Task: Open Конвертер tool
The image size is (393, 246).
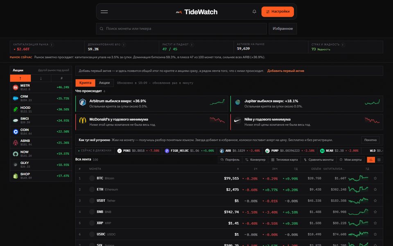Action: pos(255,159)
